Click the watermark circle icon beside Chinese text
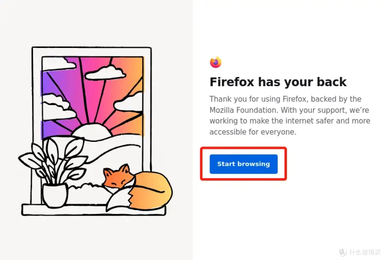384x260 pixels. [342, 252]
